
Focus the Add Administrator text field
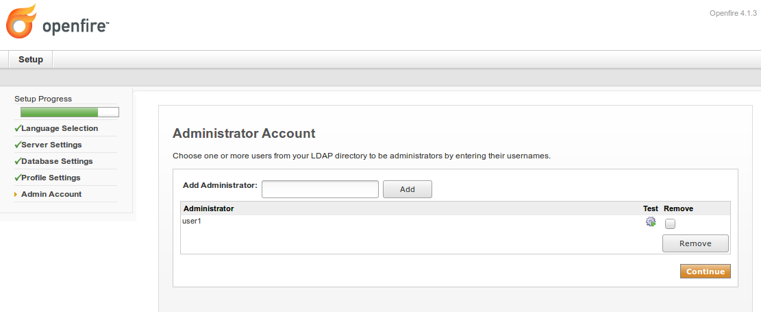pos(320,189)
